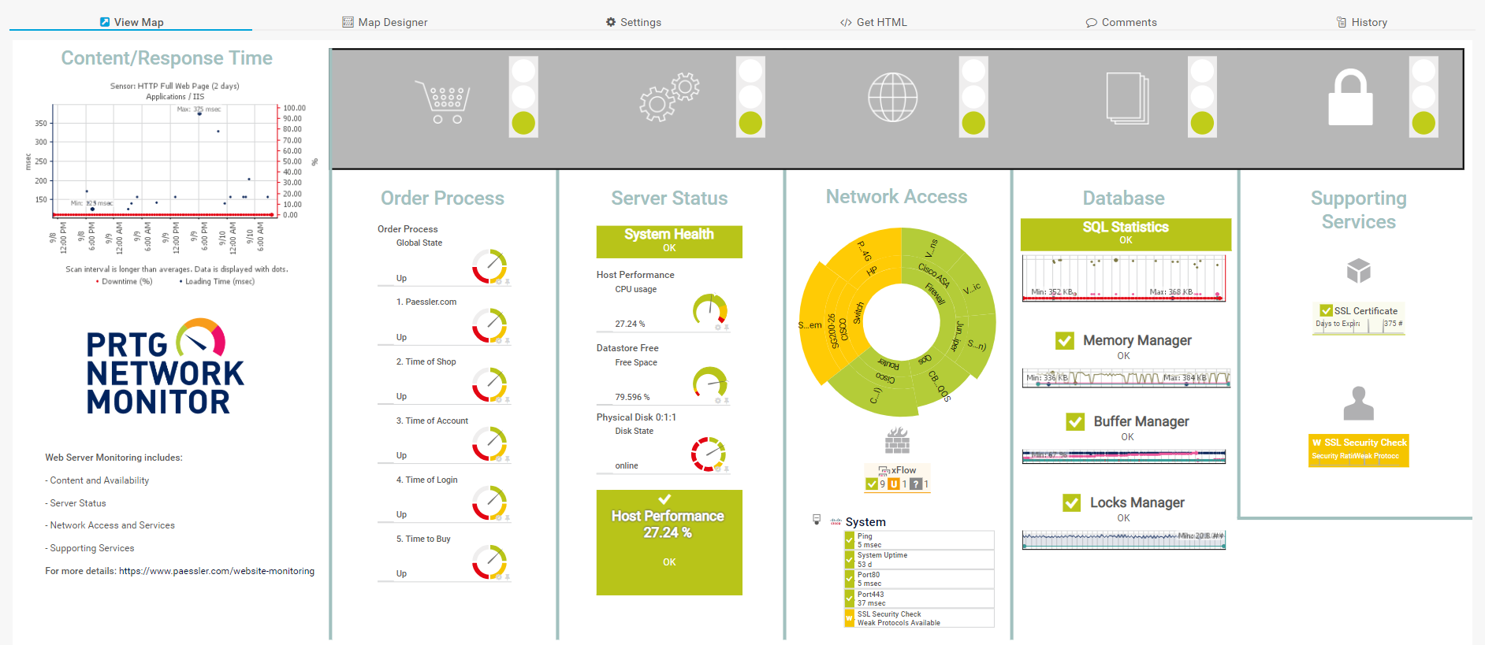Viewport: 1485px width, 645px height.
Task: Open the Ping sensor row
Action: (x=919, y=540)
